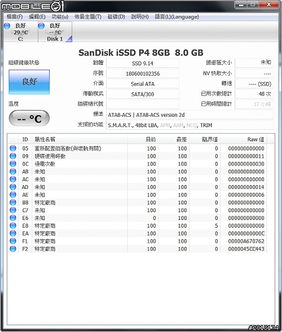Click the empty drive letter field
The height and width of the screenshot is (332, 282).
click(142, 104)
